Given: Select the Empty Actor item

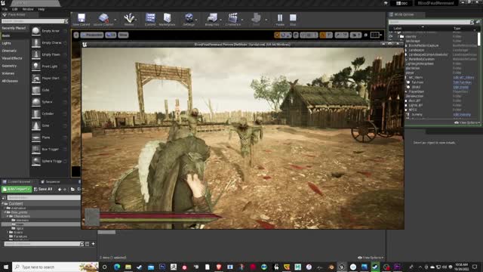Looking at the screenshot, I should click(x=49, y=31).
